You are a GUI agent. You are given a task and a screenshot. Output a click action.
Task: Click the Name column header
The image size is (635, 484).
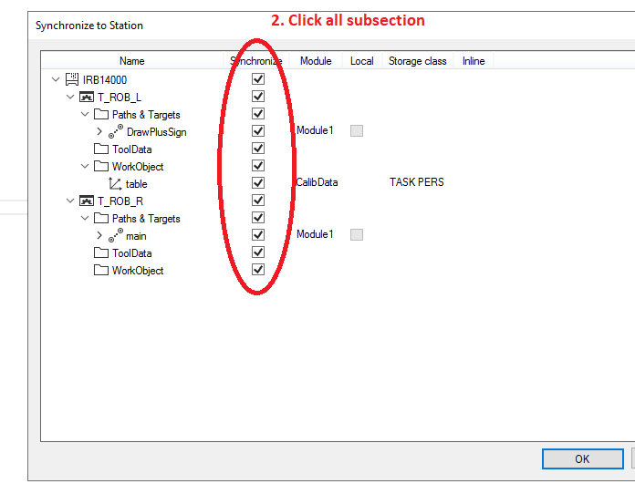(132, 61)
